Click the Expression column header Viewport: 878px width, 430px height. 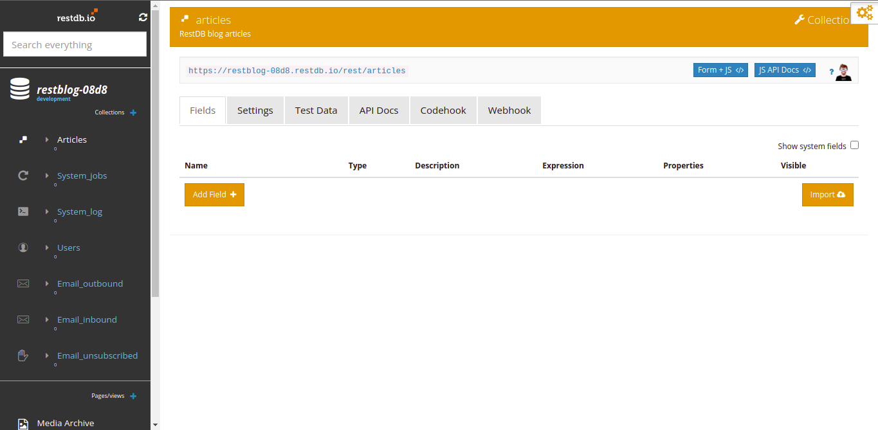click(x=563, y=165)
